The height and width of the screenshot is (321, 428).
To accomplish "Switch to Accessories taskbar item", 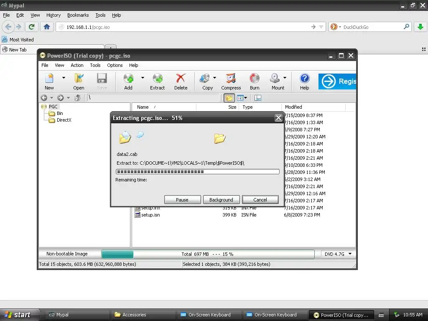I will pyautogui.click(x=143, y=315).
